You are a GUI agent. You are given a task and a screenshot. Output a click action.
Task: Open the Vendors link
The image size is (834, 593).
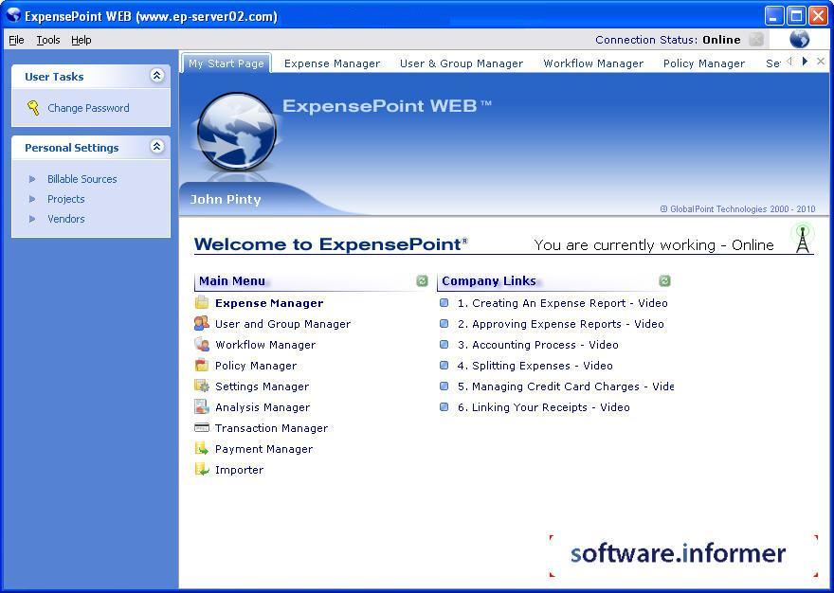pos(66,219)
